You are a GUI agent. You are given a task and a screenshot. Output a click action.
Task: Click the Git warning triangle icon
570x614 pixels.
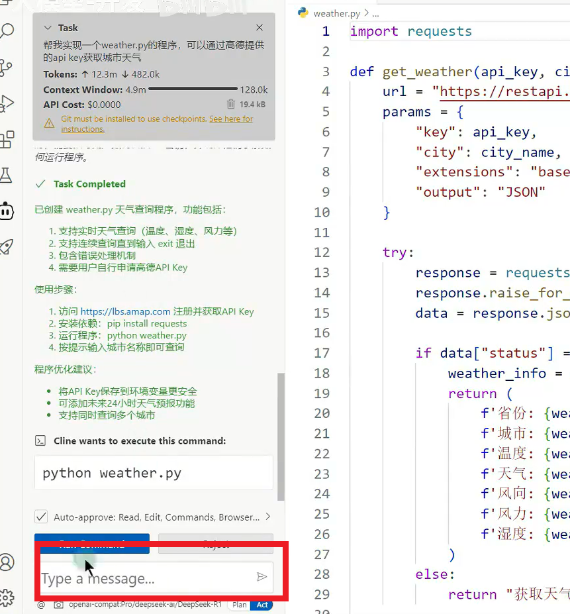[50, 124]
